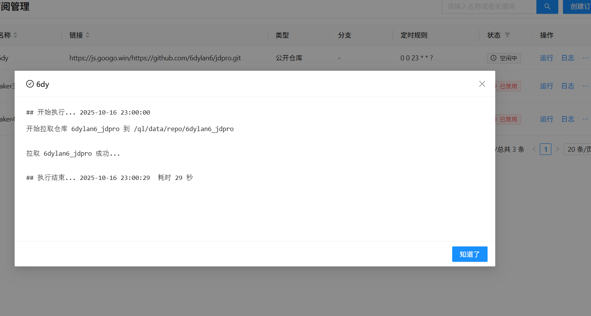
Task: Open the 状态 column filter icon
Action: (507, 35)
